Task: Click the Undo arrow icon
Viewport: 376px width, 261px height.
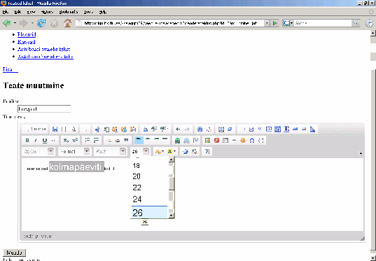Action: 178,129
